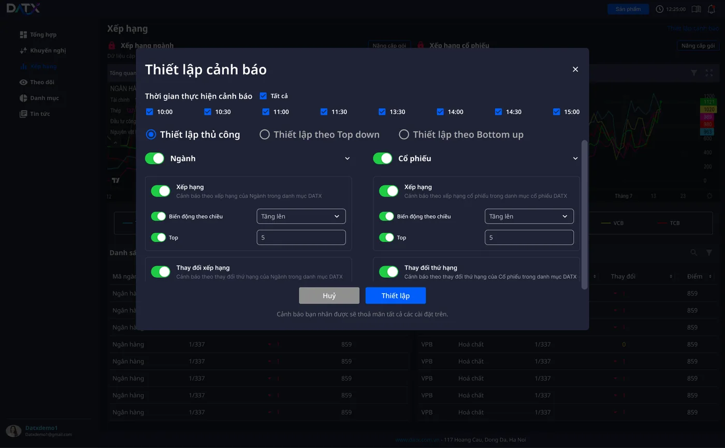Viewport: 725px width, 448px height.
Task: Uncheck the 13:30 time checkbox
Action: click(382, 112)
